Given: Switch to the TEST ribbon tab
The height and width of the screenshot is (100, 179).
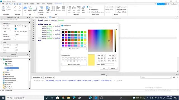Looking at the screenshot, I should (x=38, y=4).
